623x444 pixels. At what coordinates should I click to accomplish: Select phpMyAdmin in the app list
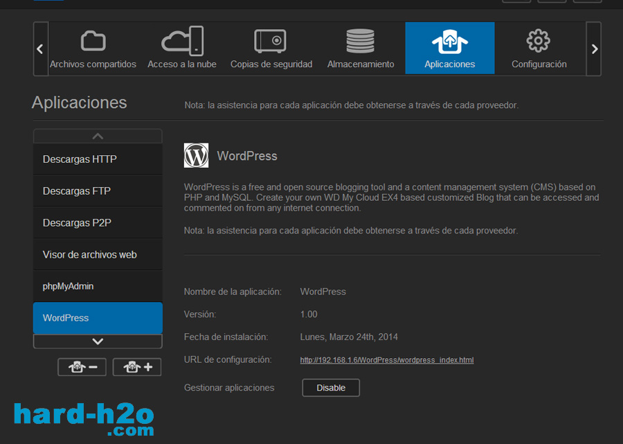coord(98,286)
